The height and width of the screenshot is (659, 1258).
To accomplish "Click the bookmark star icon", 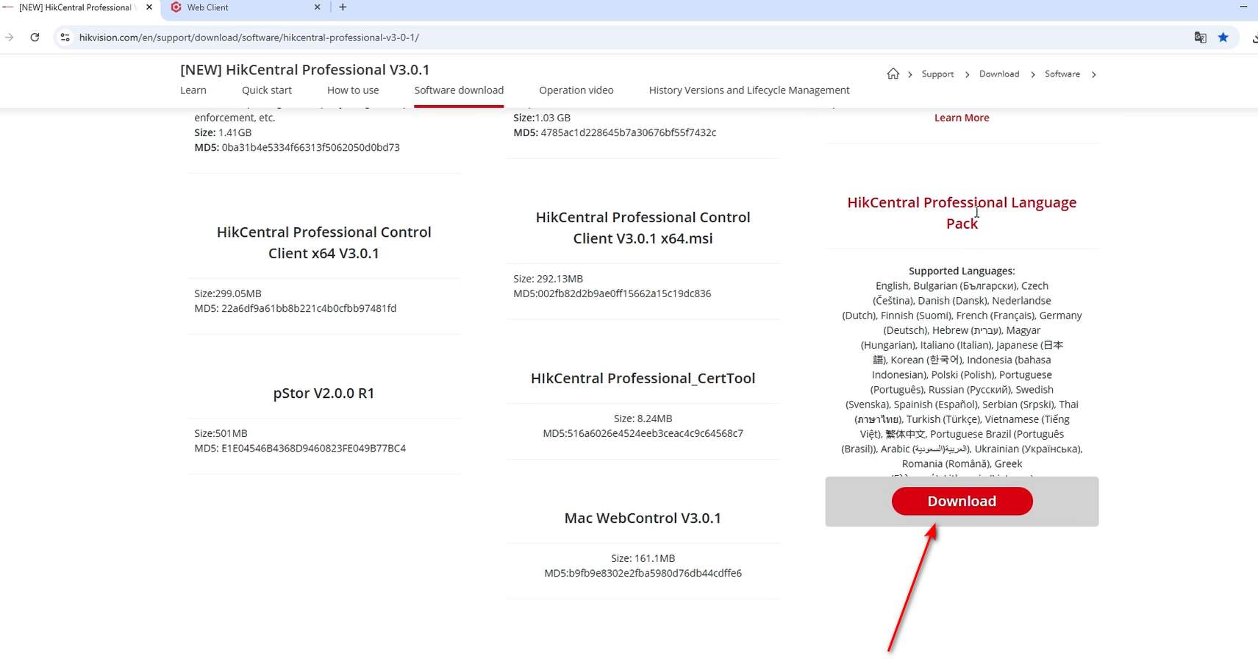I will (1223, 38).
